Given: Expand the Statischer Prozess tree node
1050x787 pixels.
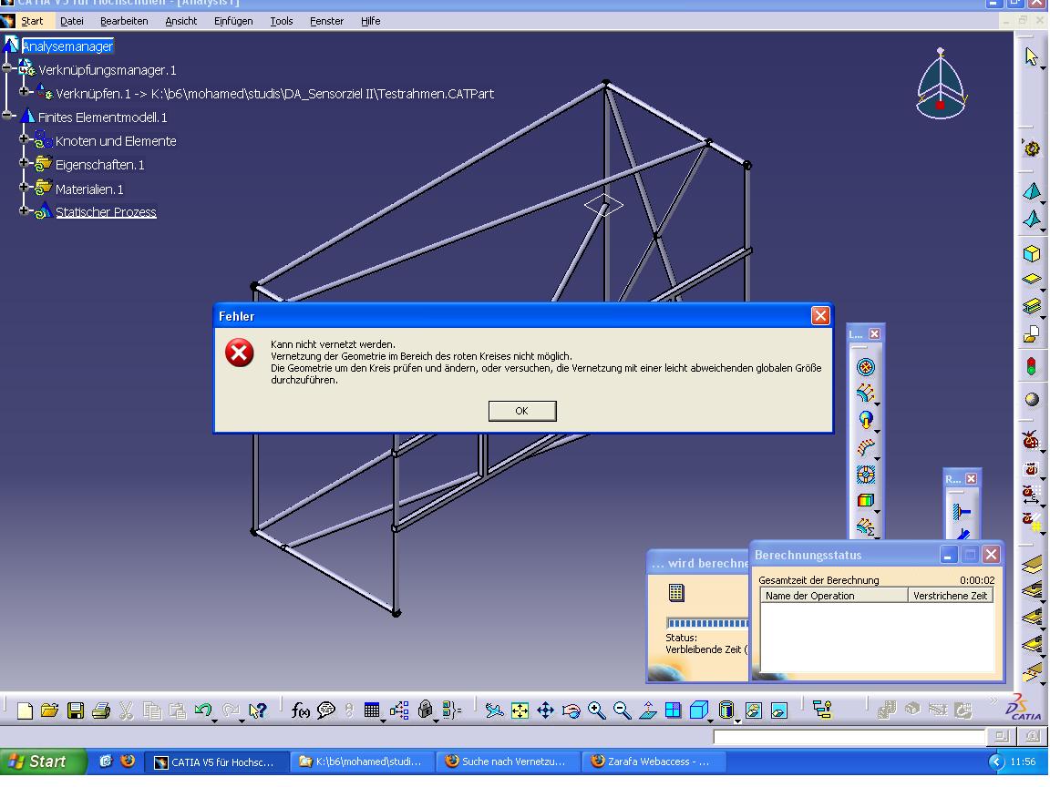Looking at the screenshot, I should point(24,210).
